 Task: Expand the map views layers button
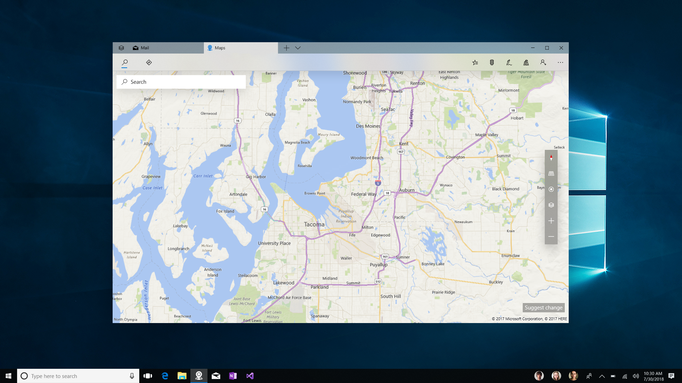(x=551, y=205)
